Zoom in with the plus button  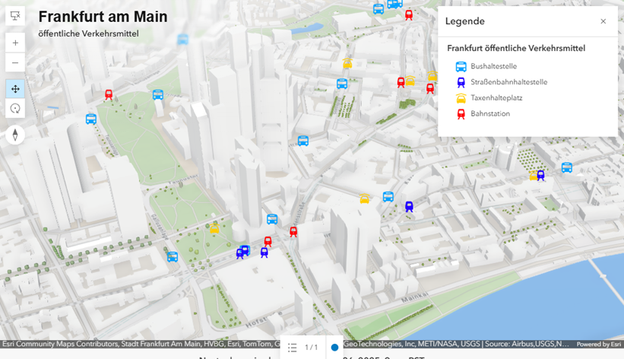click(x=15, y=43)
